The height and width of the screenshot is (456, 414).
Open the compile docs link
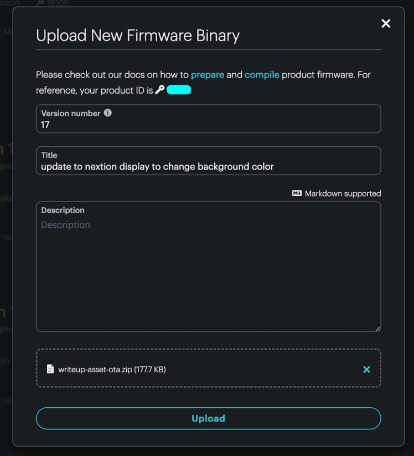[x=262, y=75]
